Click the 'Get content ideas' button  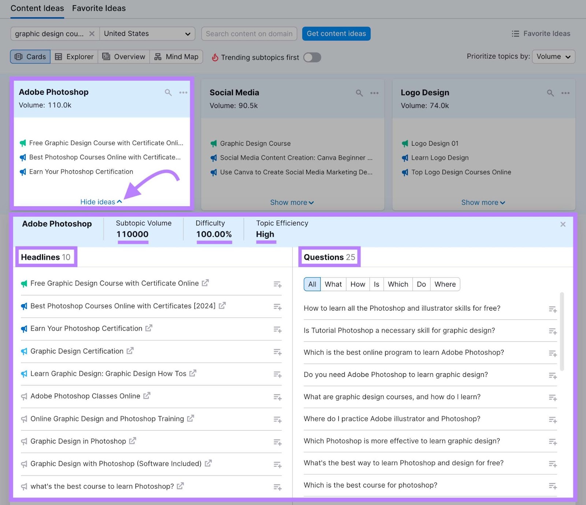click(x=336, y=34)
